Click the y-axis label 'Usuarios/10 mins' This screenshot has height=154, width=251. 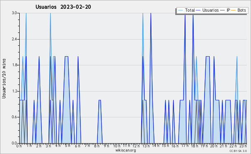coord(4,78)
